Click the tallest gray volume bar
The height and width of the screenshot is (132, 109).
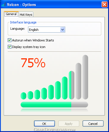coord(85,77)
